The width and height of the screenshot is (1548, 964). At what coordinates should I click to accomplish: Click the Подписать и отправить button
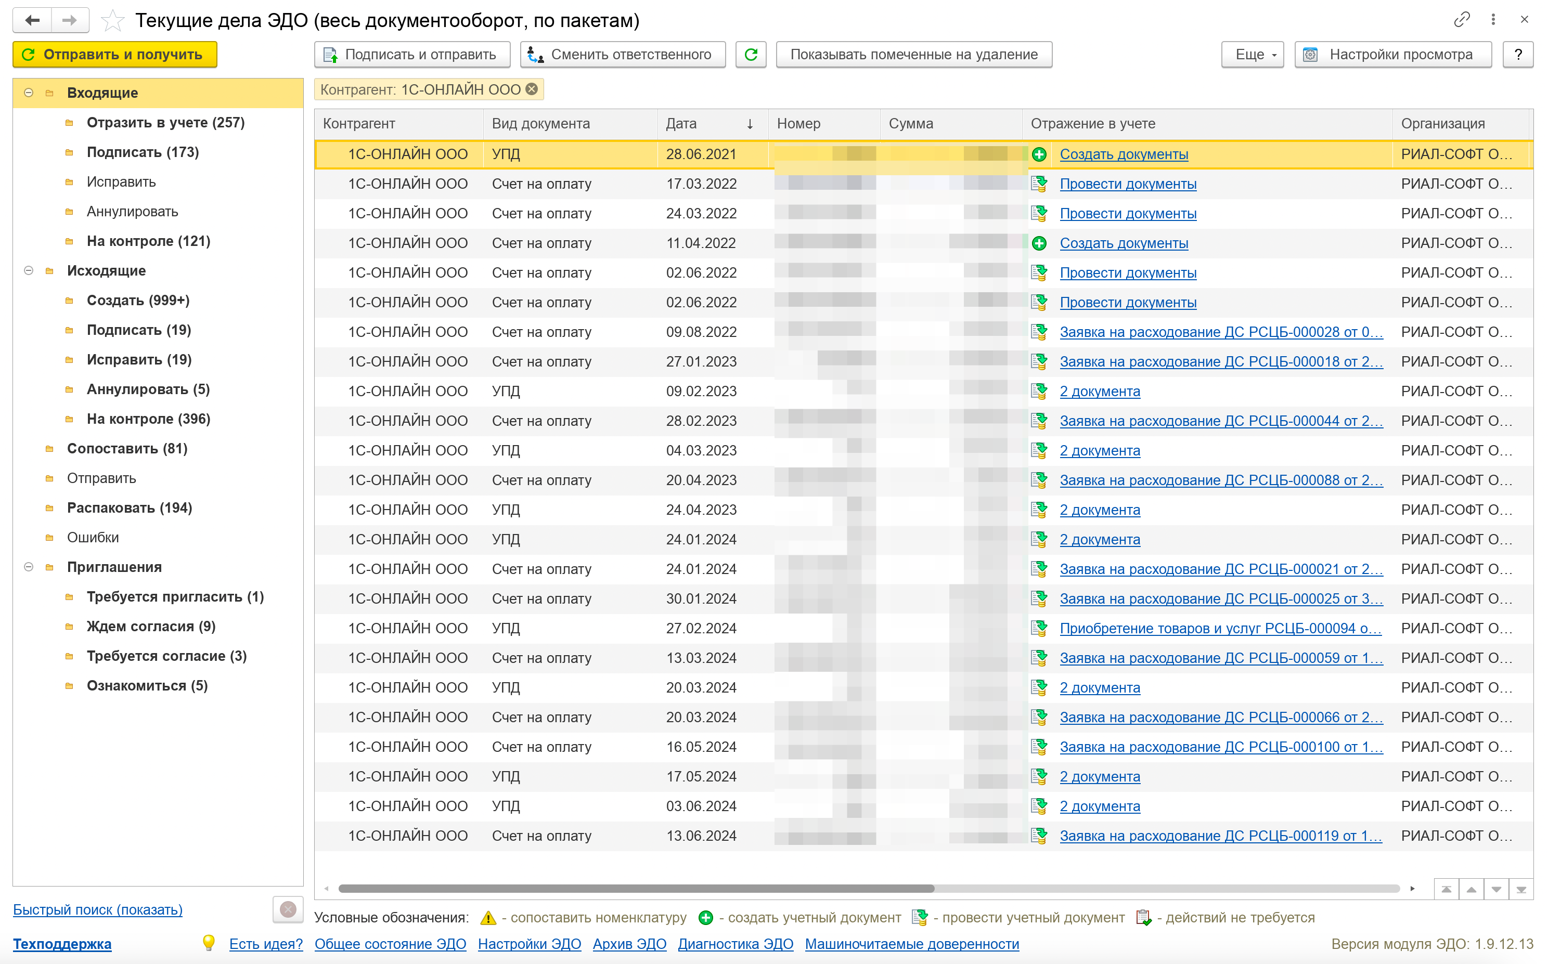pos(412,55)
